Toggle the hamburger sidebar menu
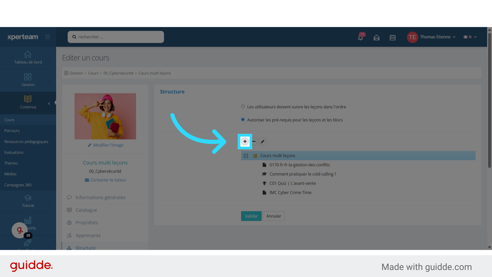This screenshot has height=277, width=492. [48, 37]
